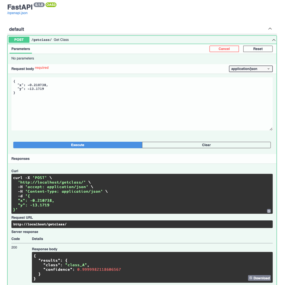Collapse the default section using its chevron
This screenshot has height=285, width=286.
[270, 29]
